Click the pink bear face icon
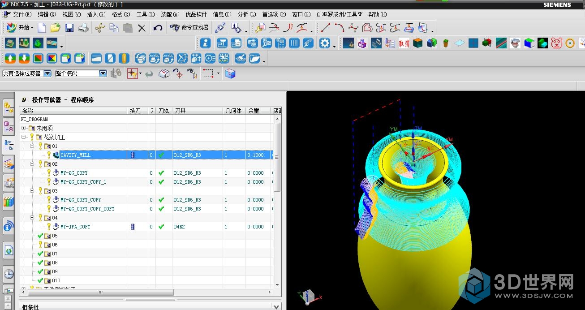The height and width of the screenshot is (310, 585). (556, 43)
